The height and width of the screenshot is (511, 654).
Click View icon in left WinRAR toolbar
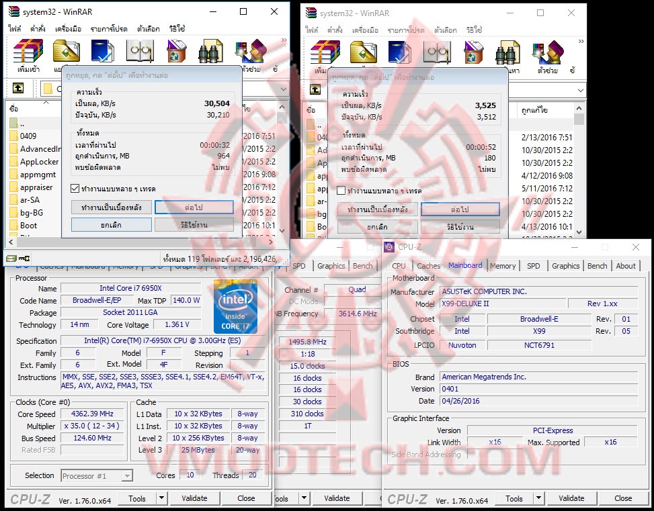140,51
